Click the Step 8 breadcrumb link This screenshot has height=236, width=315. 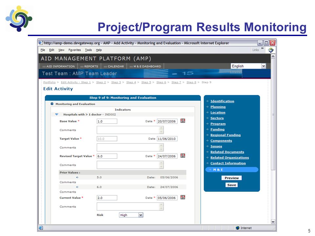[x=191, y=82]
